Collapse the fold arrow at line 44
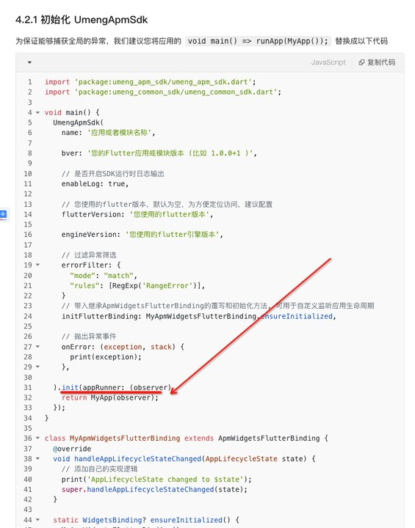The height and width of the screenshot is (528, 415). click(x=37, y=520)
